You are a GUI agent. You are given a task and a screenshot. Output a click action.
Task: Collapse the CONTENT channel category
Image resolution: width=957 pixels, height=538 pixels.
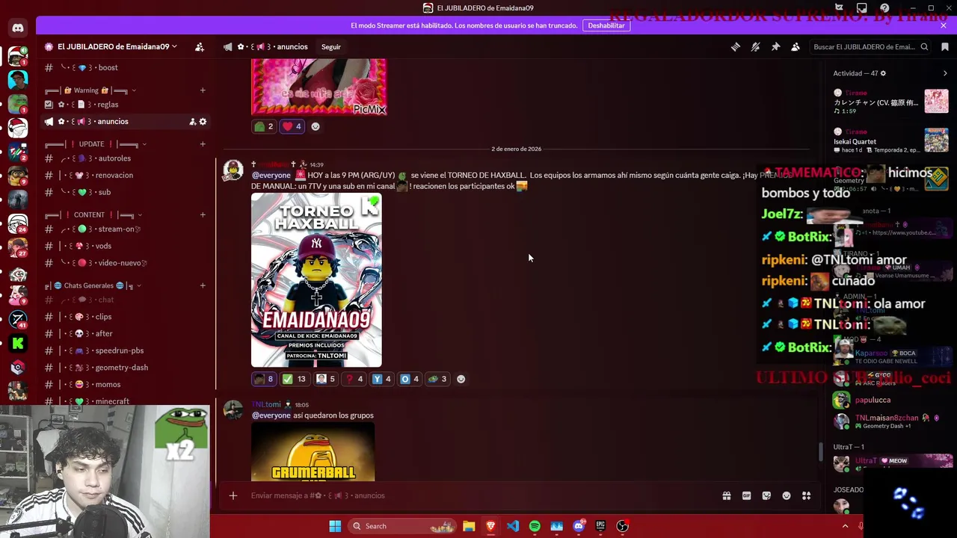click(x=93, y=215)
